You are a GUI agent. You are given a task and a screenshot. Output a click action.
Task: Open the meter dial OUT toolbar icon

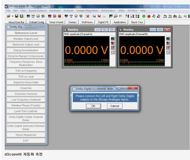point(38,16)
